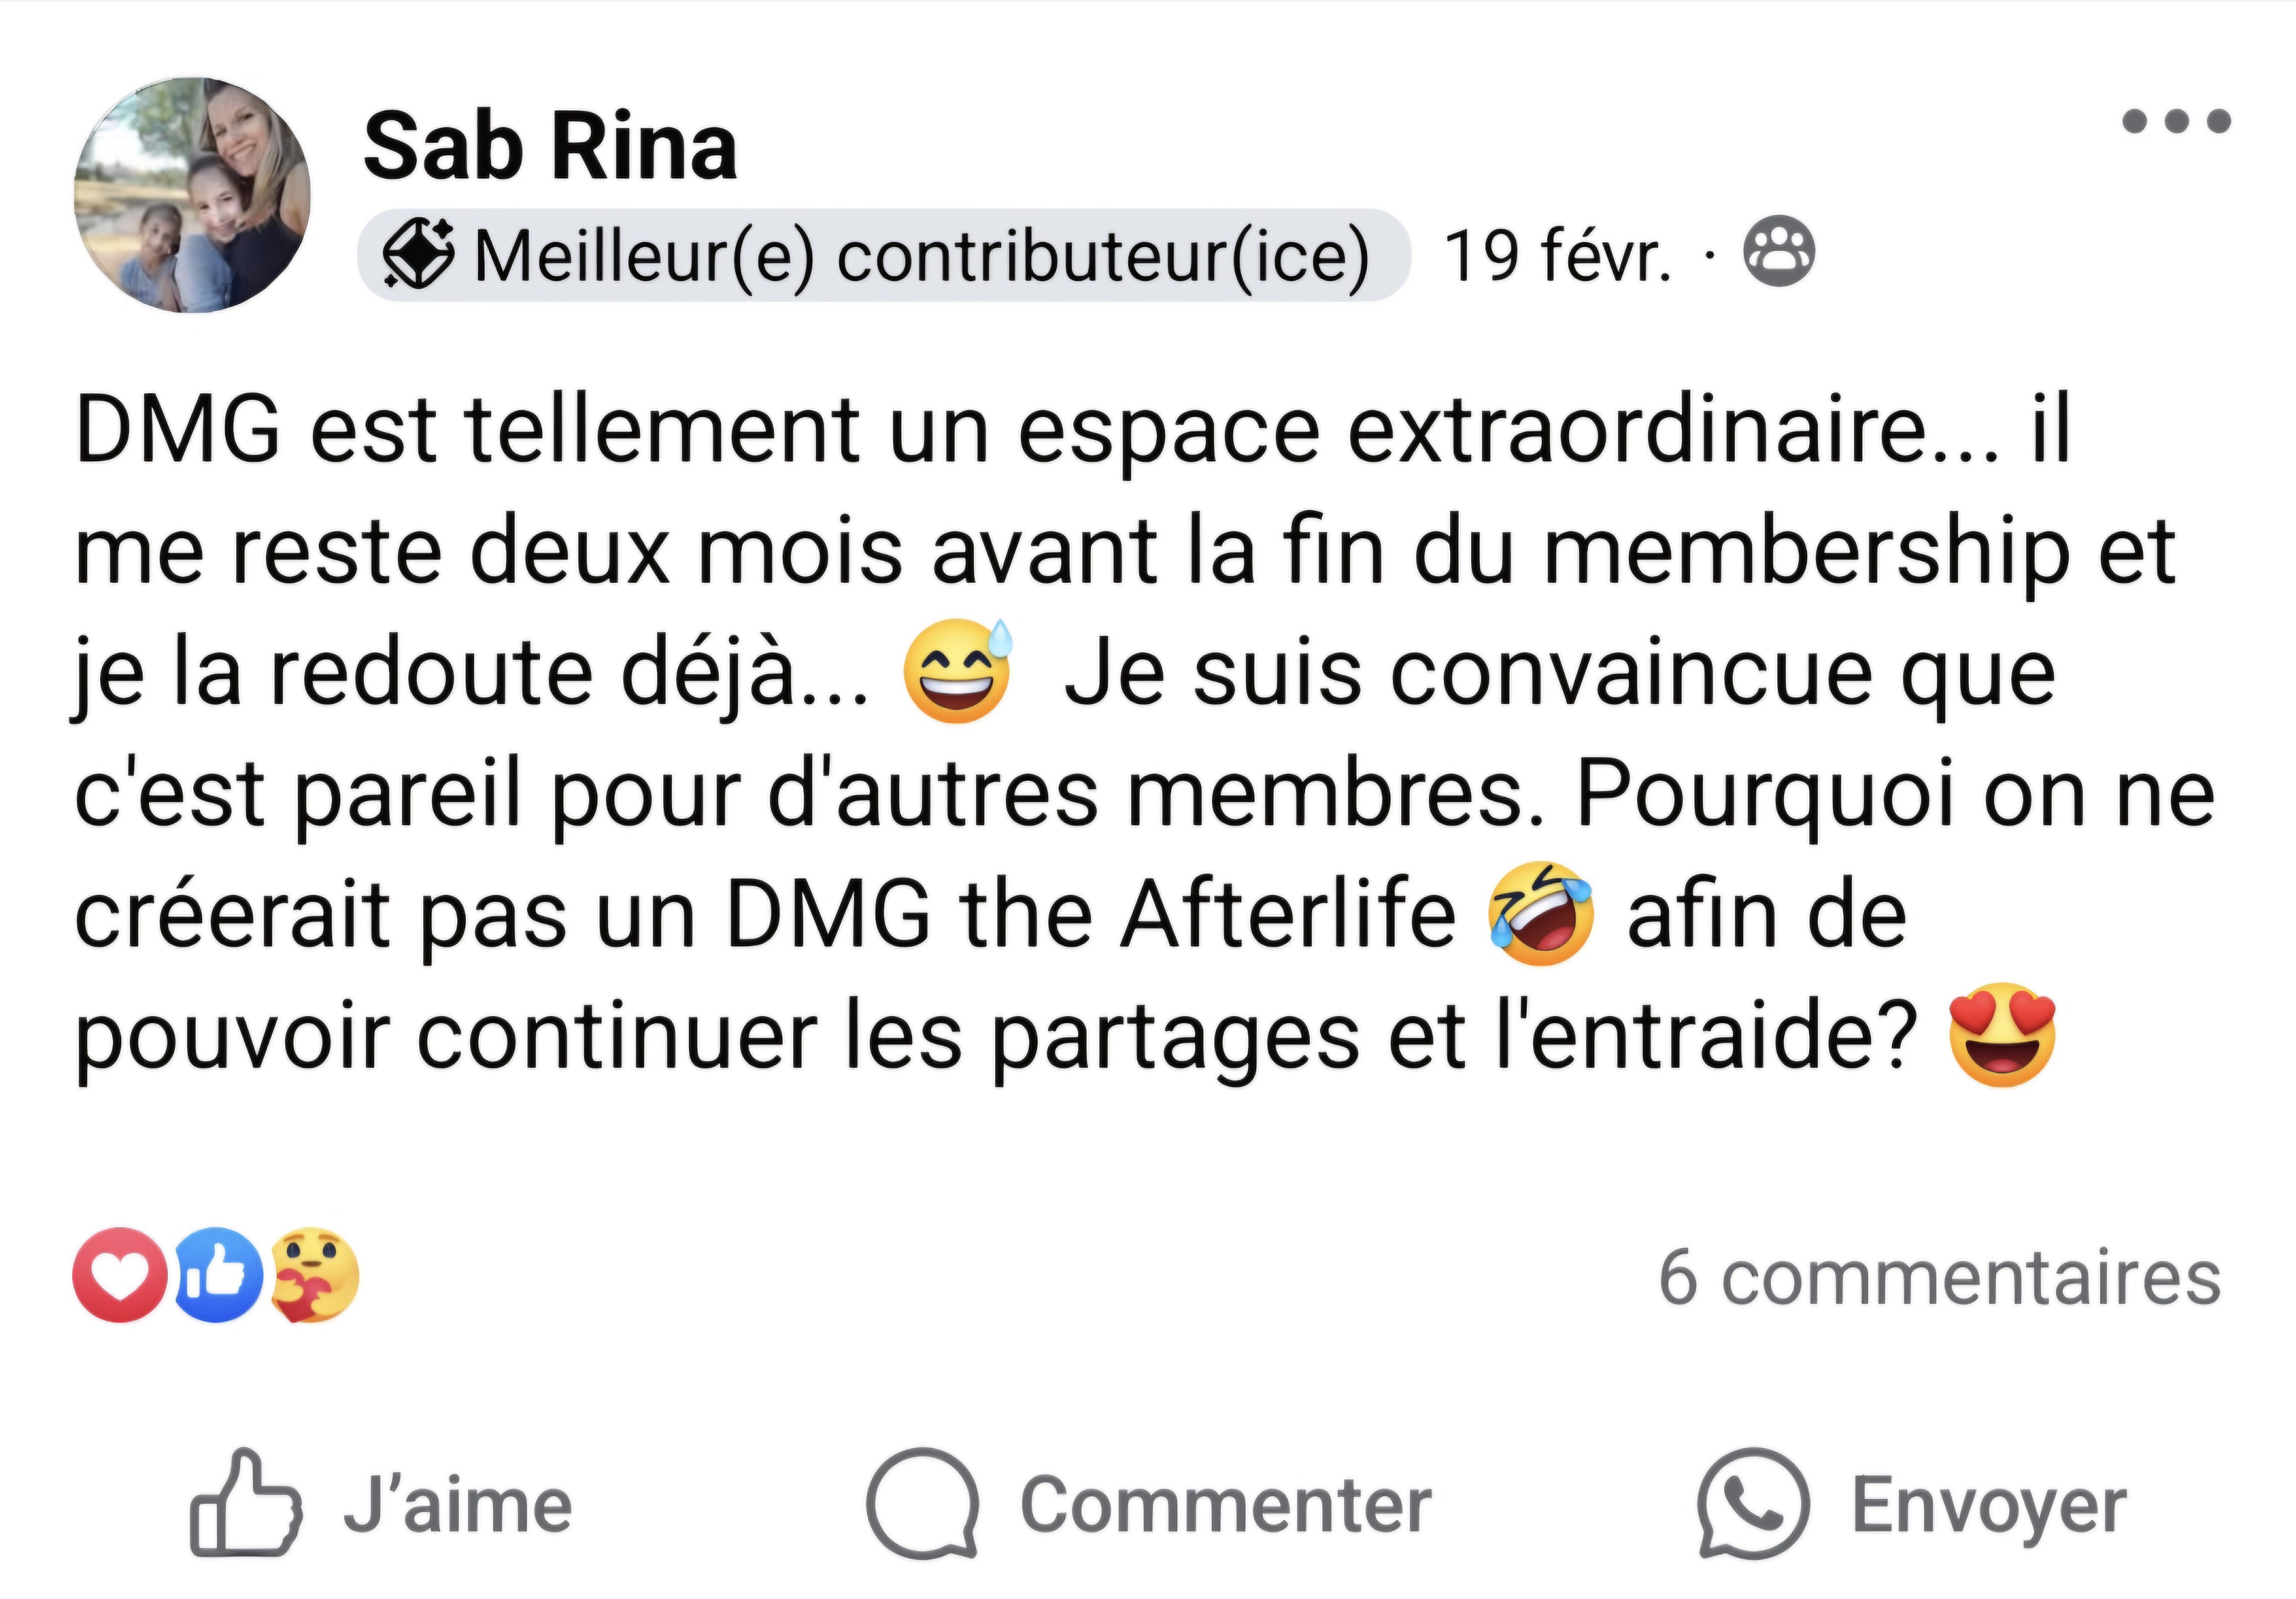Click the Commenter speech bubble icon
This screenshot has width=2296, height=1599.
click(x=922, y=1503)
